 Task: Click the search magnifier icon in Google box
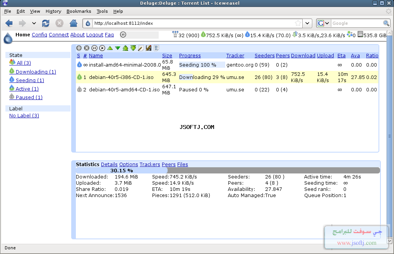coord(386,23)
